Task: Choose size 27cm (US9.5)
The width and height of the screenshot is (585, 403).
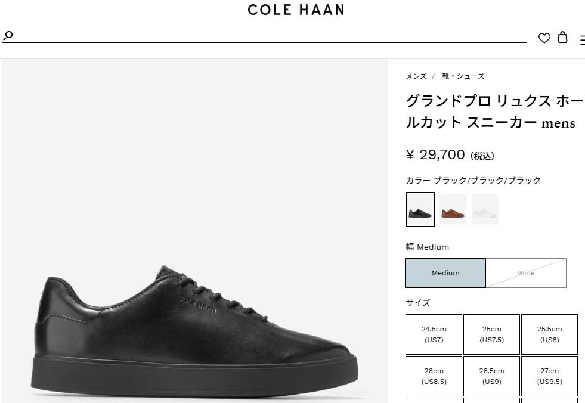Action: click(x=549, y=376)
